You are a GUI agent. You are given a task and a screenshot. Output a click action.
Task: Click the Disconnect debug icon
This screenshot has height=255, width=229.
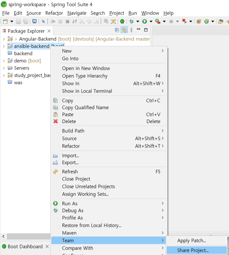tap(75, 21)
